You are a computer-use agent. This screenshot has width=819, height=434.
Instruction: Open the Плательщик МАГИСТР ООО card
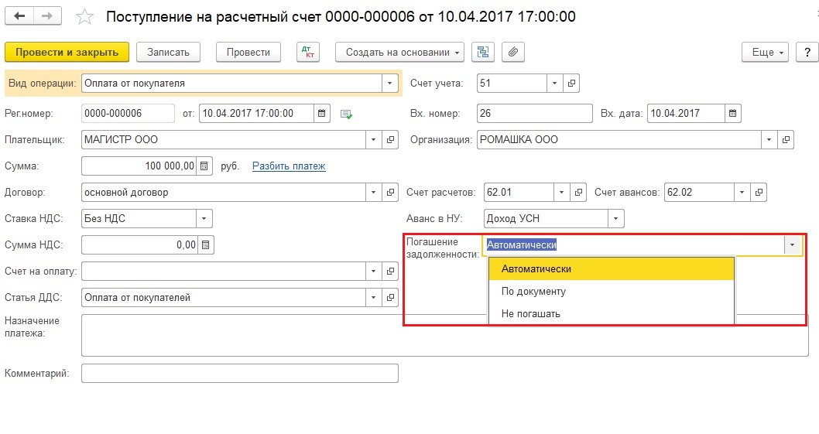390,140
